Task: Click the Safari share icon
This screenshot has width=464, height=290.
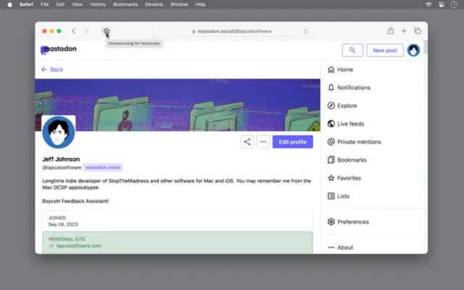Action: pos(391,31)
